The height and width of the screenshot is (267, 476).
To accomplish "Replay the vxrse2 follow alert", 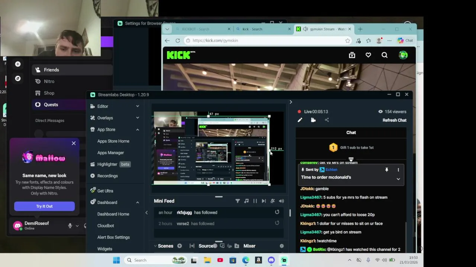I will click(x=277, y=223).
